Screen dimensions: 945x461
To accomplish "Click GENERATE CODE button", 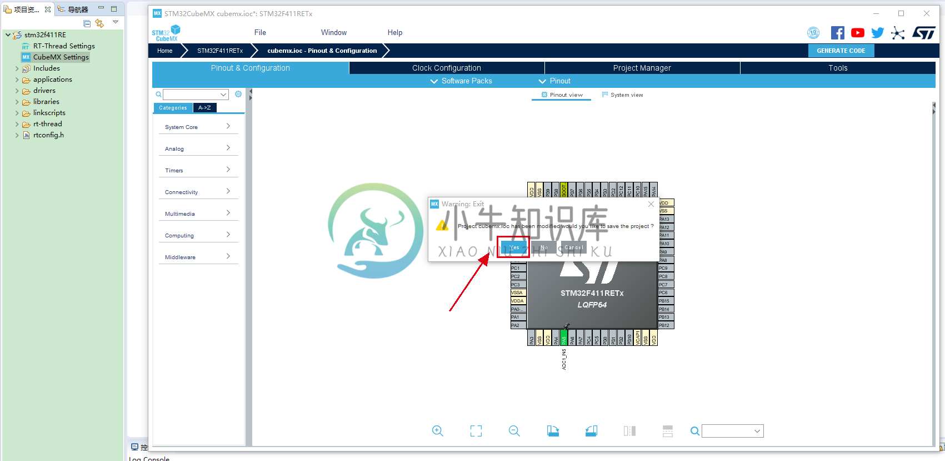I will pyautogui.click(x=841, y=51).
